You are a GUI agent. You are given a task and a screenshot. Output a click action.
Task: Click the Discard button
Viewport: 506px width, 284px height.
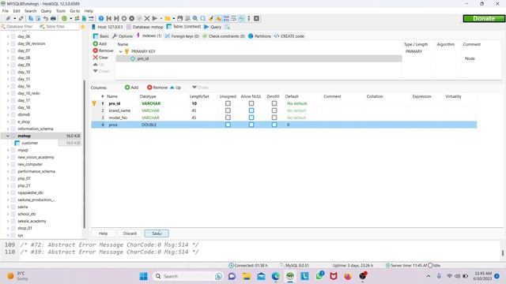[130, 234]
